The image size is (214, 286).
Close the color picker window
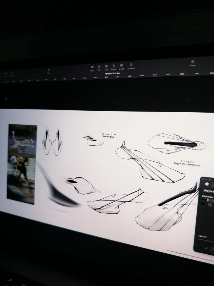point(203,179)
